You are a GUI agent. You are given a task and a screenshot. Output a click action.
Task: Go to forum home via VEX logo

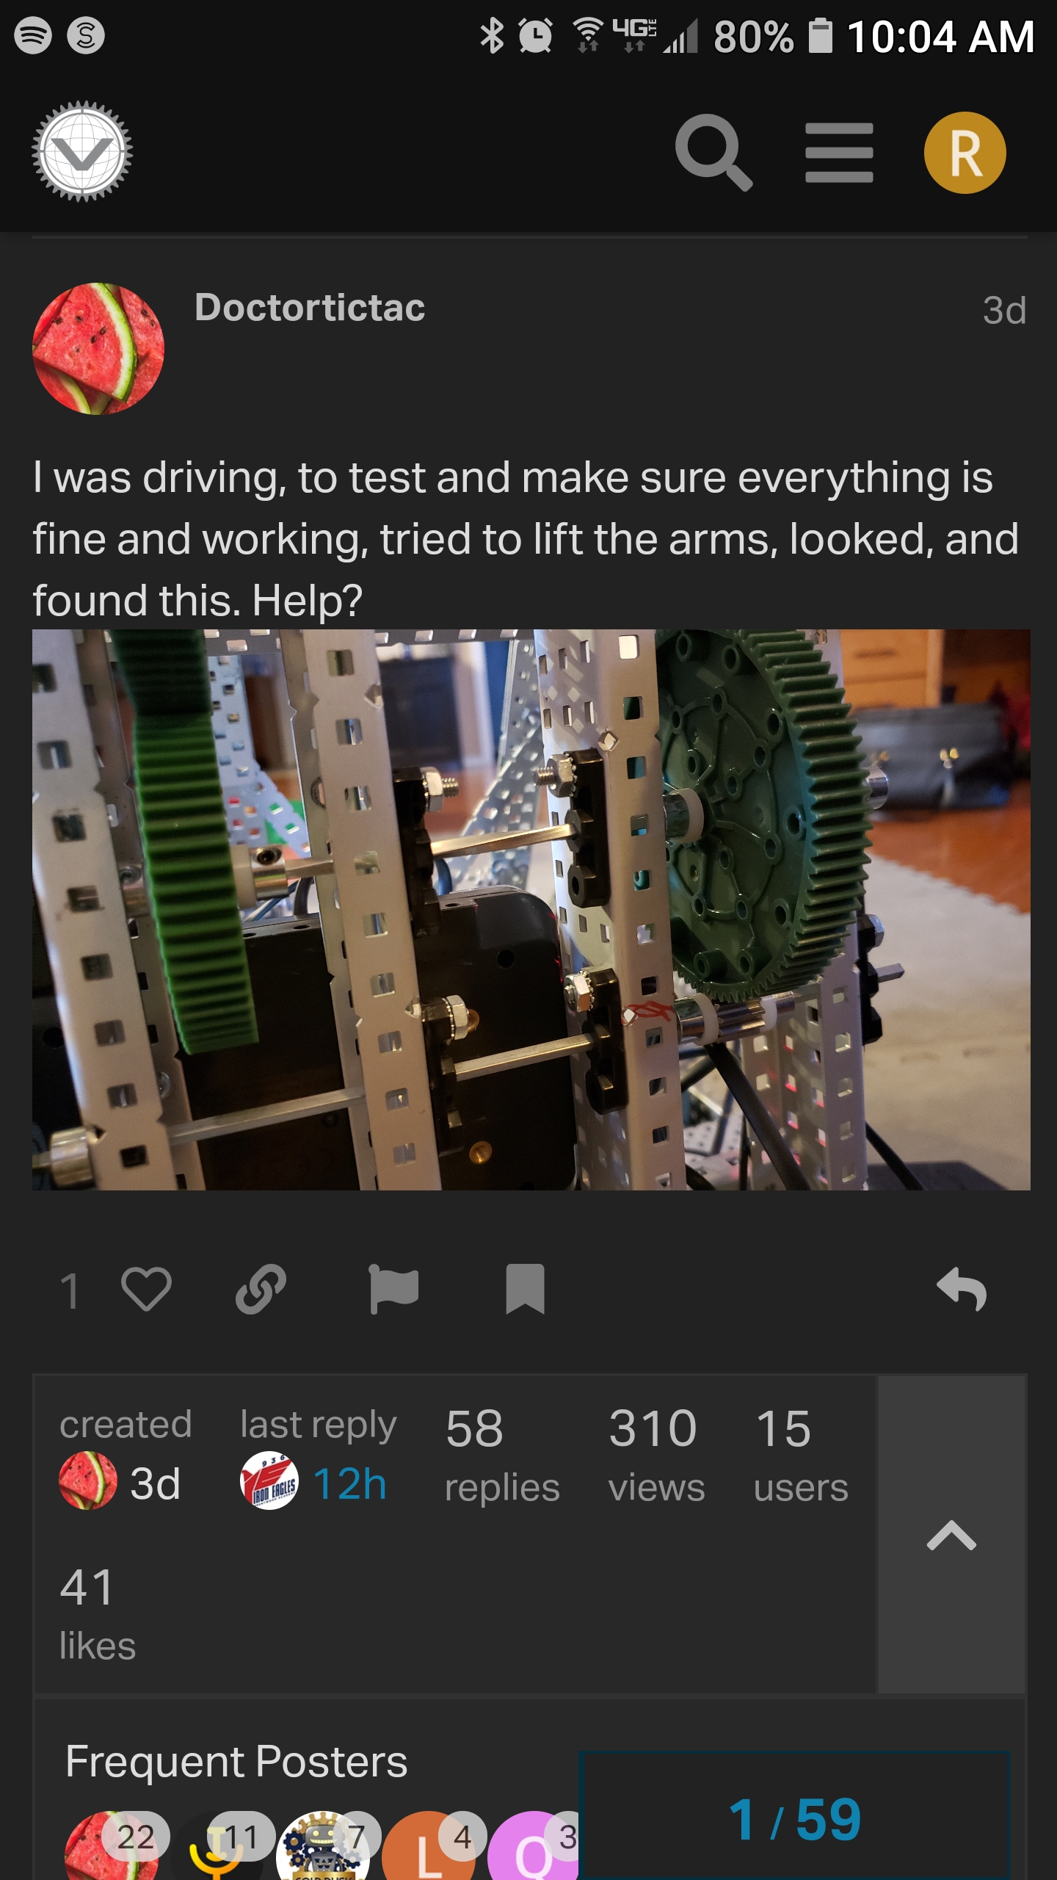[x=82, y=151]
